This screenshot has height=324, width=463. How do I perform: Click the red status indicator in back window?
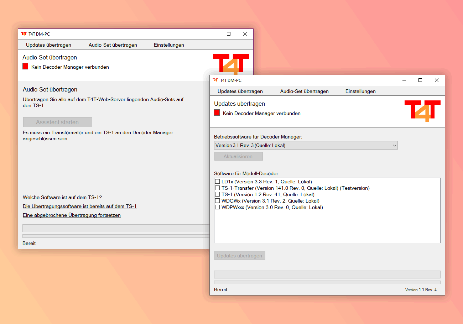coord(25,66)
